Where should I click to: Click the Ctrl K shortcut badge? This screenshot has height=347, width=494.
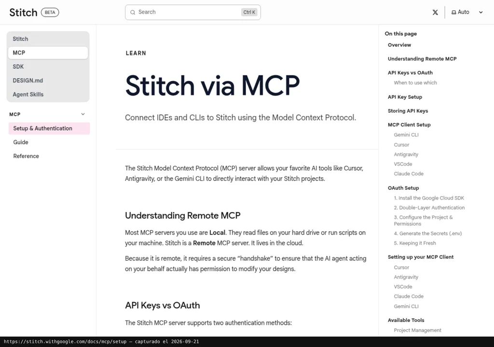point(249,12)
